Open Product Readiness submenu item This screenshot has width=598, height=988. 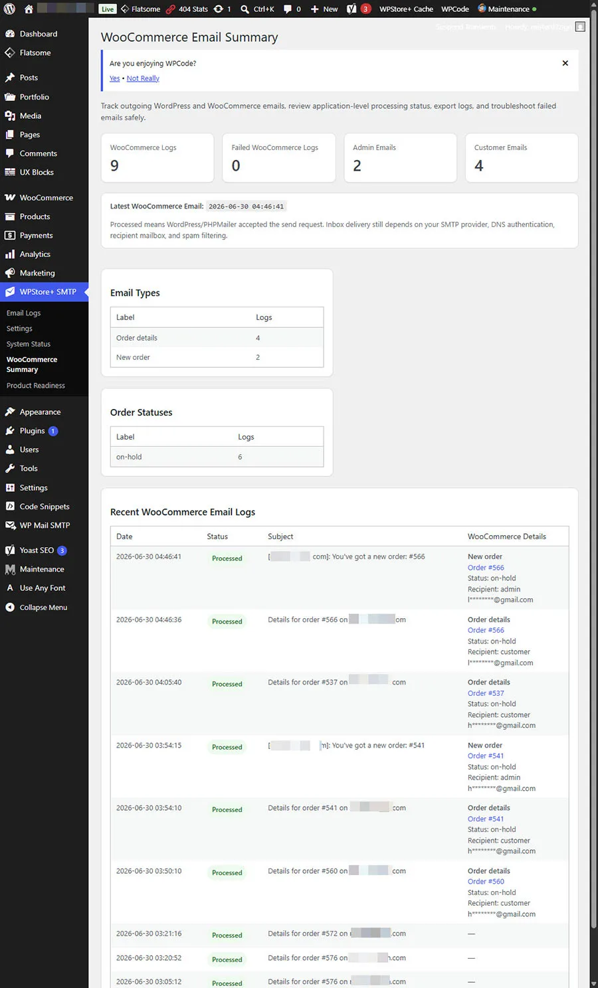(36, 386)
